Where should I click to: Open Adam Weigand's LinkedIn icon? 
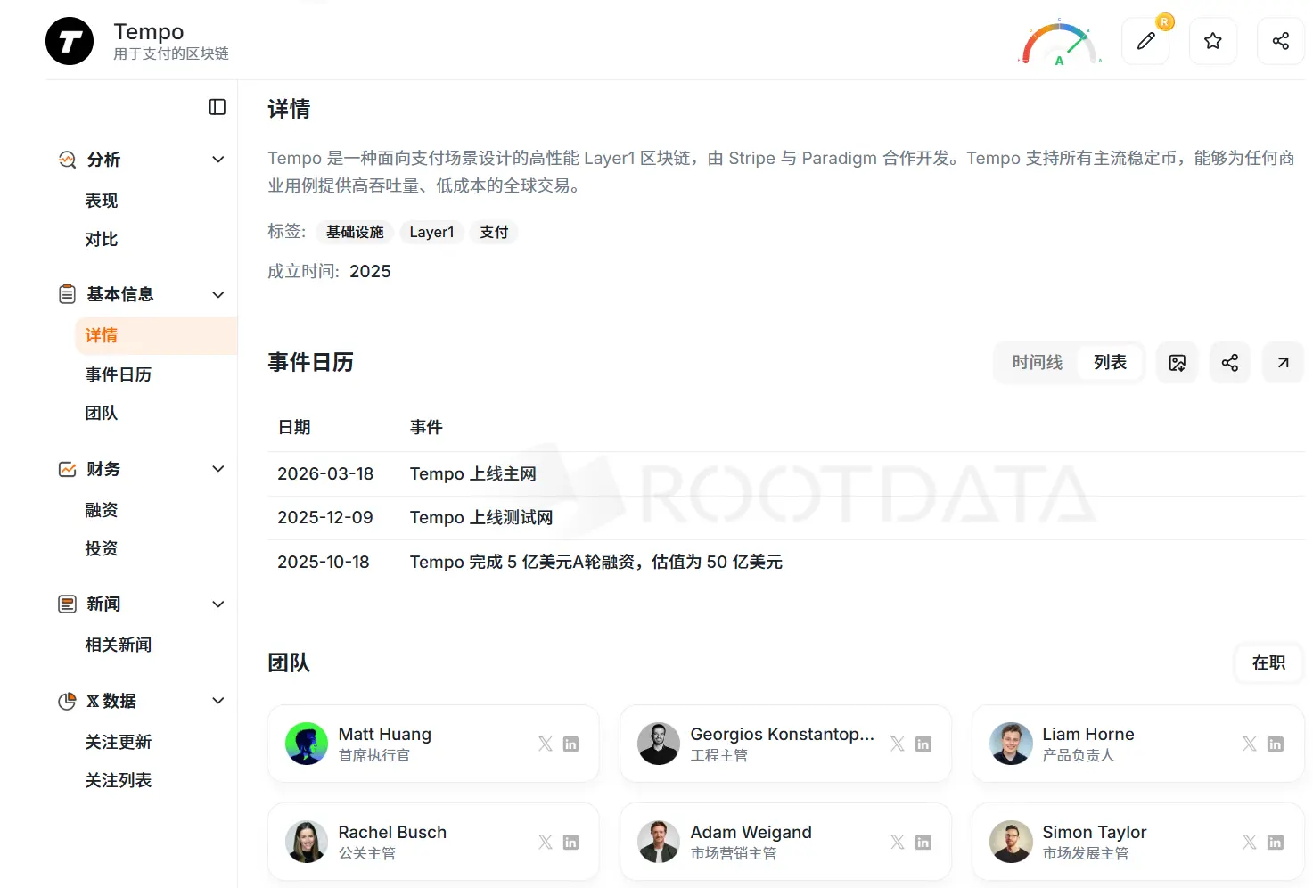[923, 842]
